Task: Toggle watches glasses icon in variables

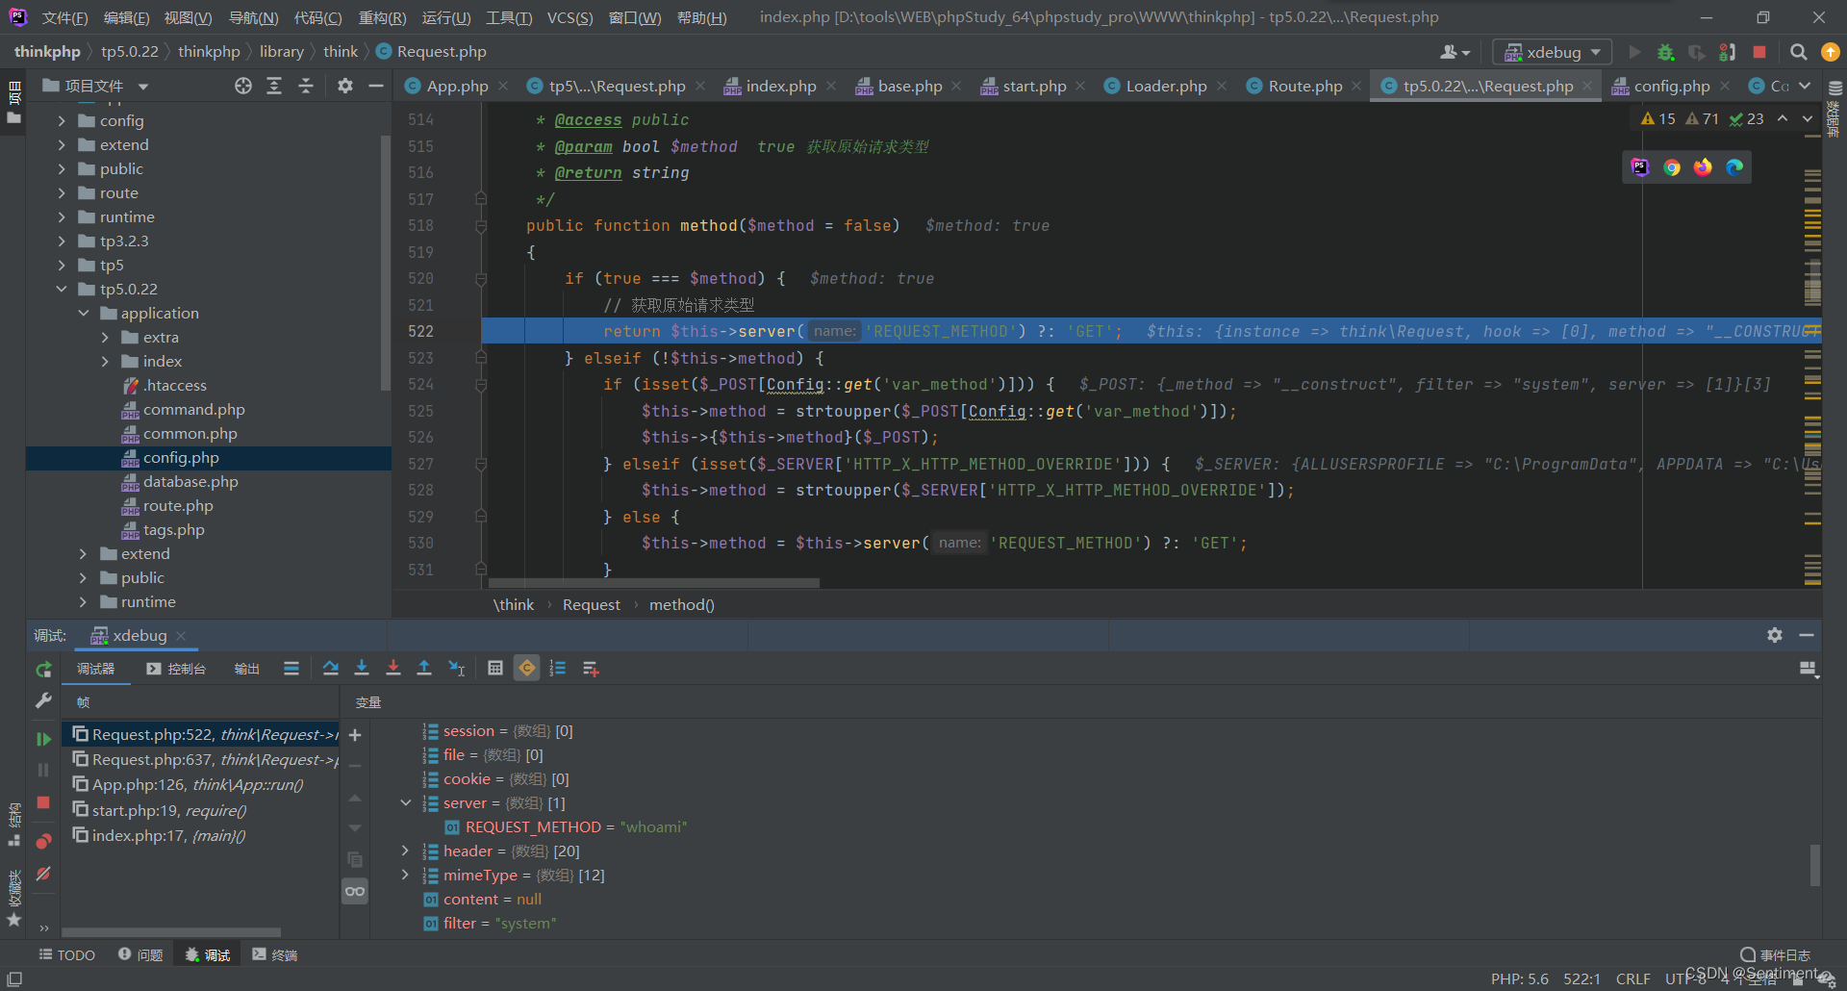Action: point(355,892)
